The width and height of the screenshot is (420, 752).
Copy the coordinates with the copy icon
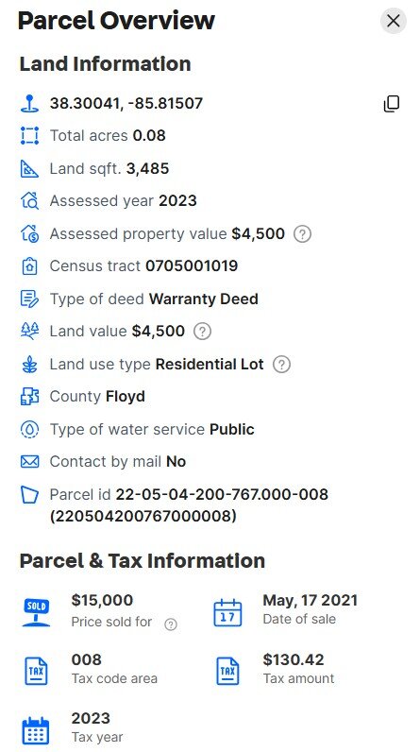[x=392, y=104]
